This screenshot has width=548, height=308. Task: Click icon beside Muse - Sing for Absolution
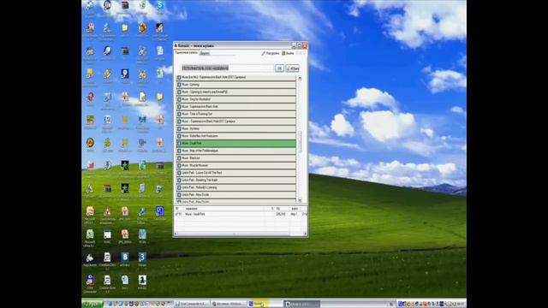click(179, 99)
